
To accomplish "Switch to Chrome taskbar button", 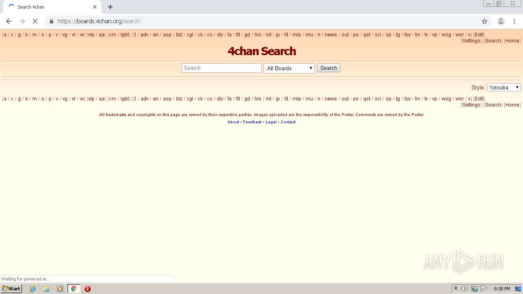I will coord(74,289).
